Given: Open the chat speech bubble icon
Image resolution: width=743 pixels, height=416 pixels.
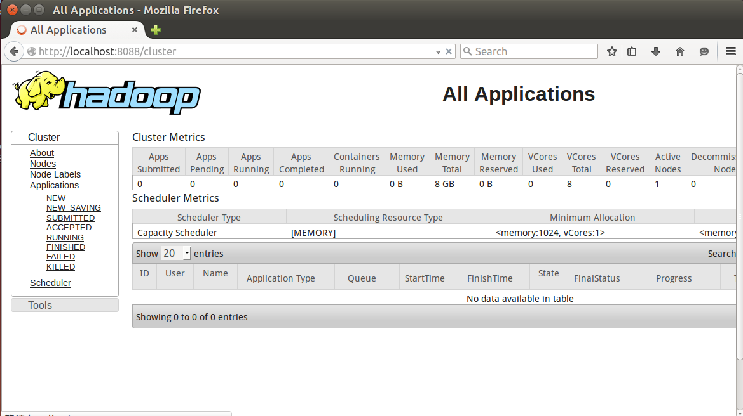Looking at the screenshot, I should (704, 51).
